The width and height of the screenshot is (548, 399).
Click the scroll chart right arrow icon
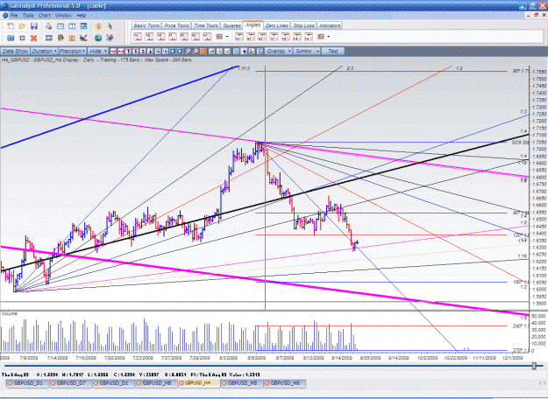click(180, 52)
